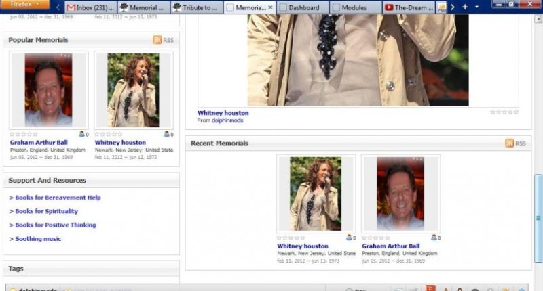Click 'jun 05, 2012 ~ dec 31, 1969' under popular Graham

[41, 157]
